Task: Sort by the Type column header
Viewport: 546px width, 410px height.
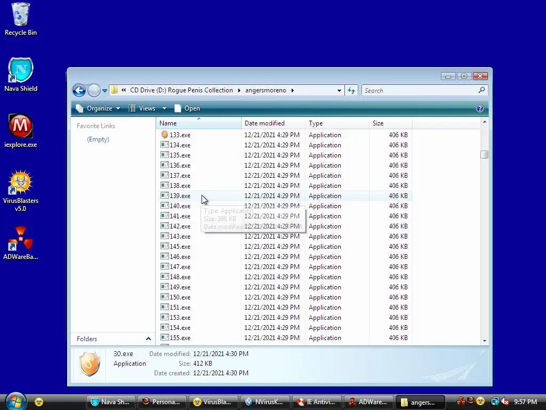Action: [337, 123]
